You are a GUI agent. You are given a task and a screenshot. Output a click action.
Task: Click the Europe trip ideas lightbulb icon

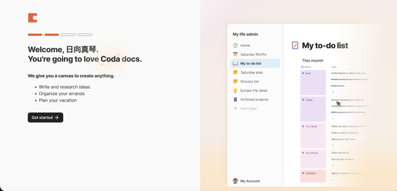tap(235, 91)
